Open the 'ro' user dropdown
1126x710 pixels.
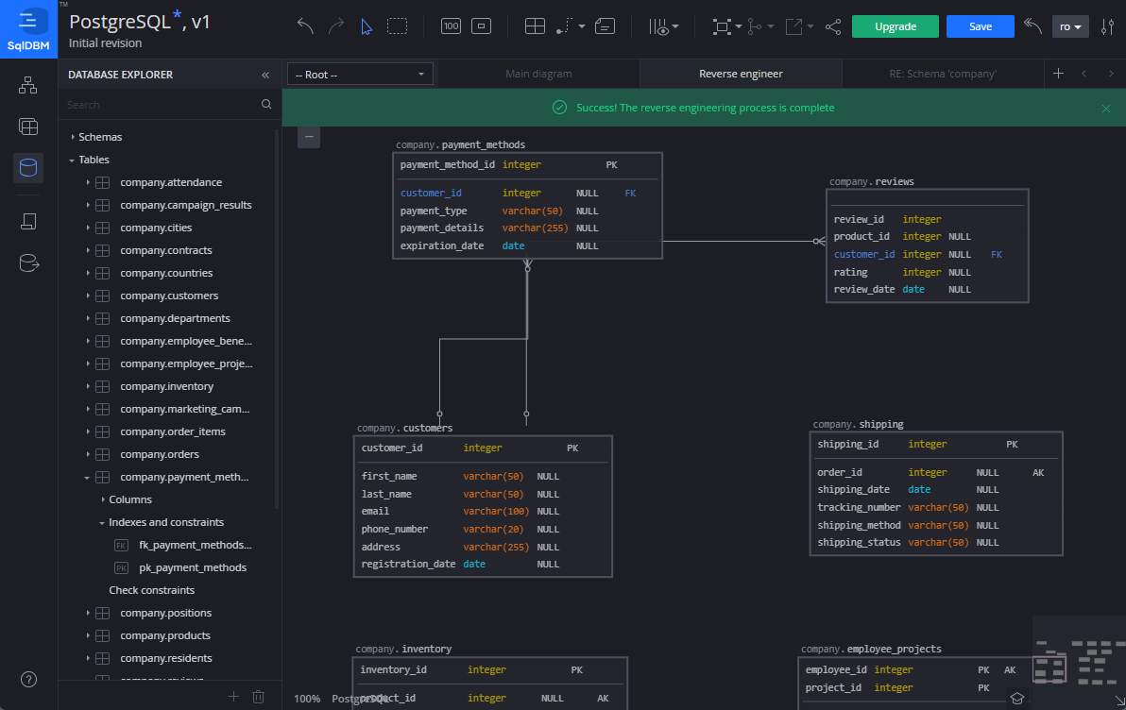[1070, 26]
